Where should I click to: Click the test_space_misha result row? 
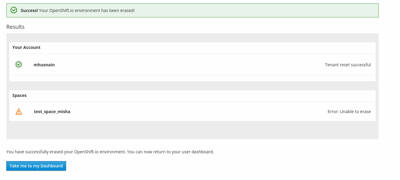tap(192, 111)
